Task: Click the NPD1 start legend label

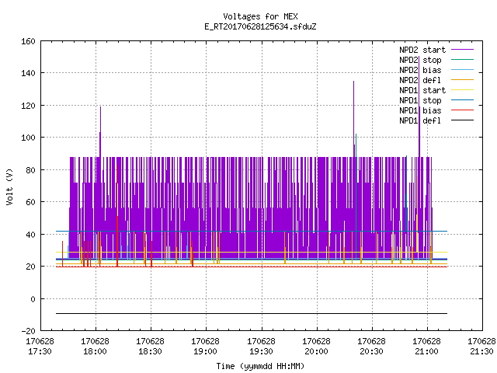Action: pos(422,90)
